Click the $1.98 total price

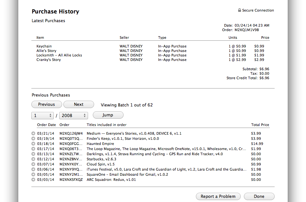[256, 169]
